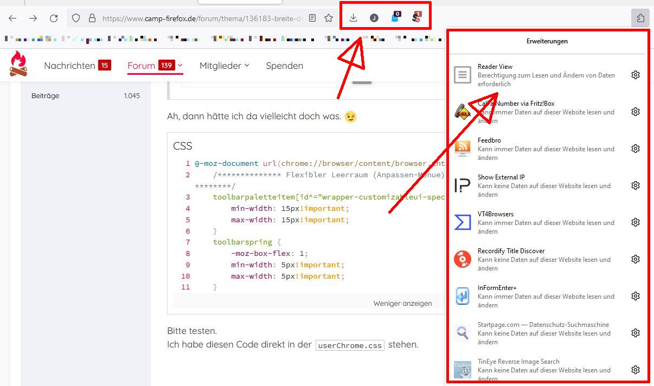Open settings gear for Show External IP

click(x=636, y=185)
